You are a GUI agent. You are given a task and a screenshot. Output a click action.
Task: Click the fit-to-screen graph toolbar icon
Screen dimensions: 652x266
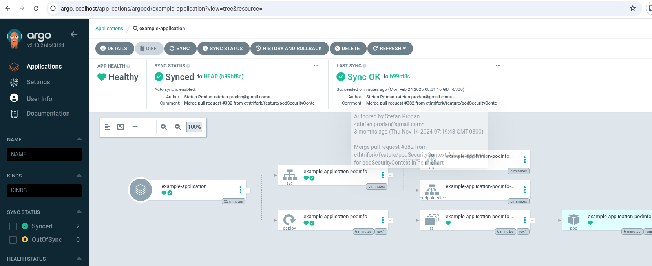click(x=121, y=127)
